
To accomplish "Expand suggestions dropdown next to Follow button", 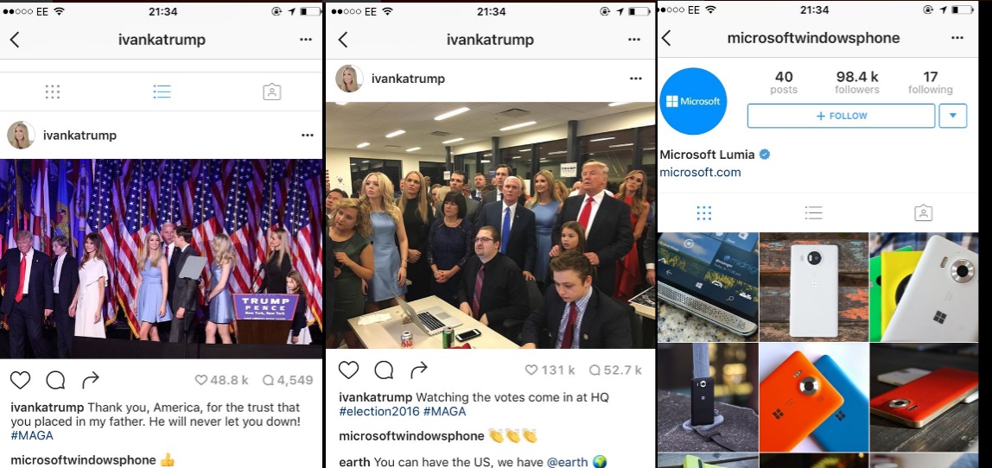I will [x=953, y=117].
